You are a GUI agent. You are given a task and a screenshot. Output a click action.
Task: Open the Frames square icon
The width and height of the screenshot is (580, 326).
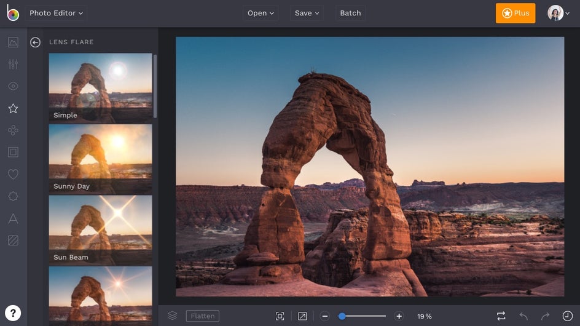13,152
